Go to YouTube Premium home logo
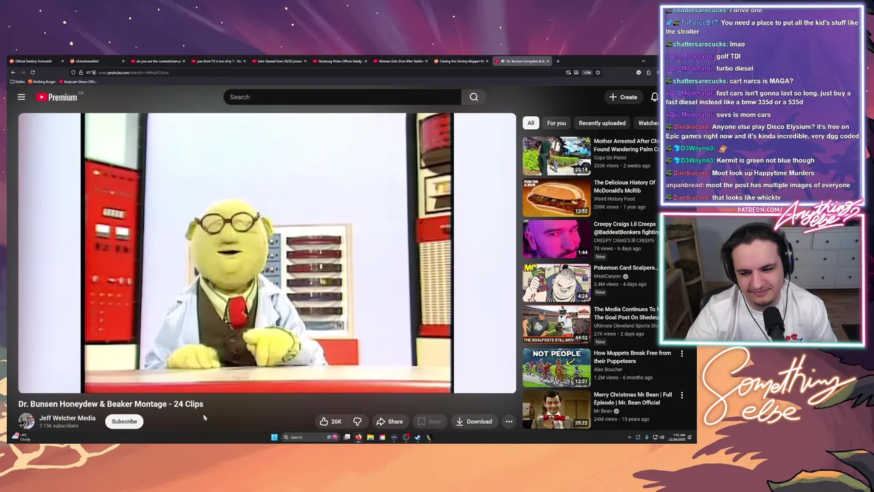The width and height of the screenshot is (874, 492). pos(57,97)
